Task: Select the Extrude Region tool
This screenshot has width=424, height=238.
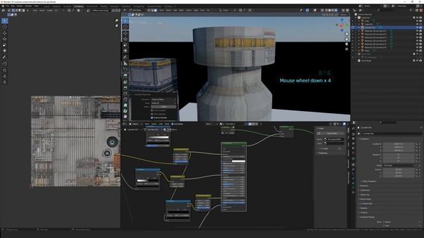Action: [125, 76]
